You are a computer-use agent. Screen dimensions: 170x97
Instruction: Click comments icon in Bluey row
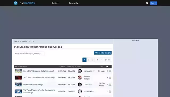tap(110, 71)
